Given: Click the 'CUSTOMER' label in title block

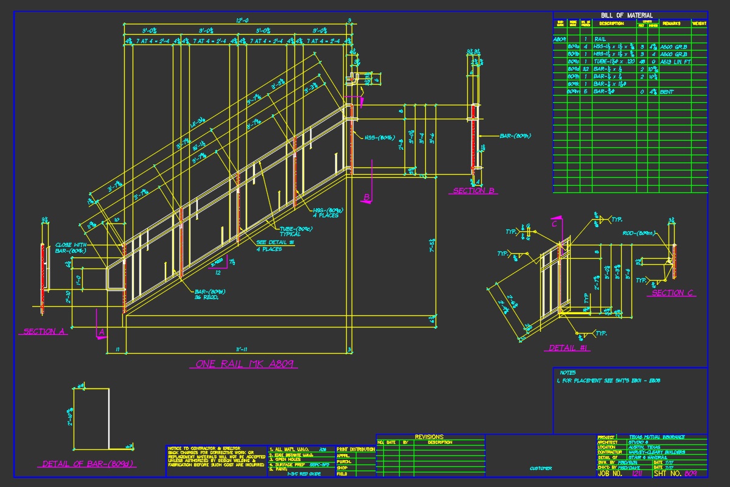Looking at the screenshot, I should tap(541, 468).
